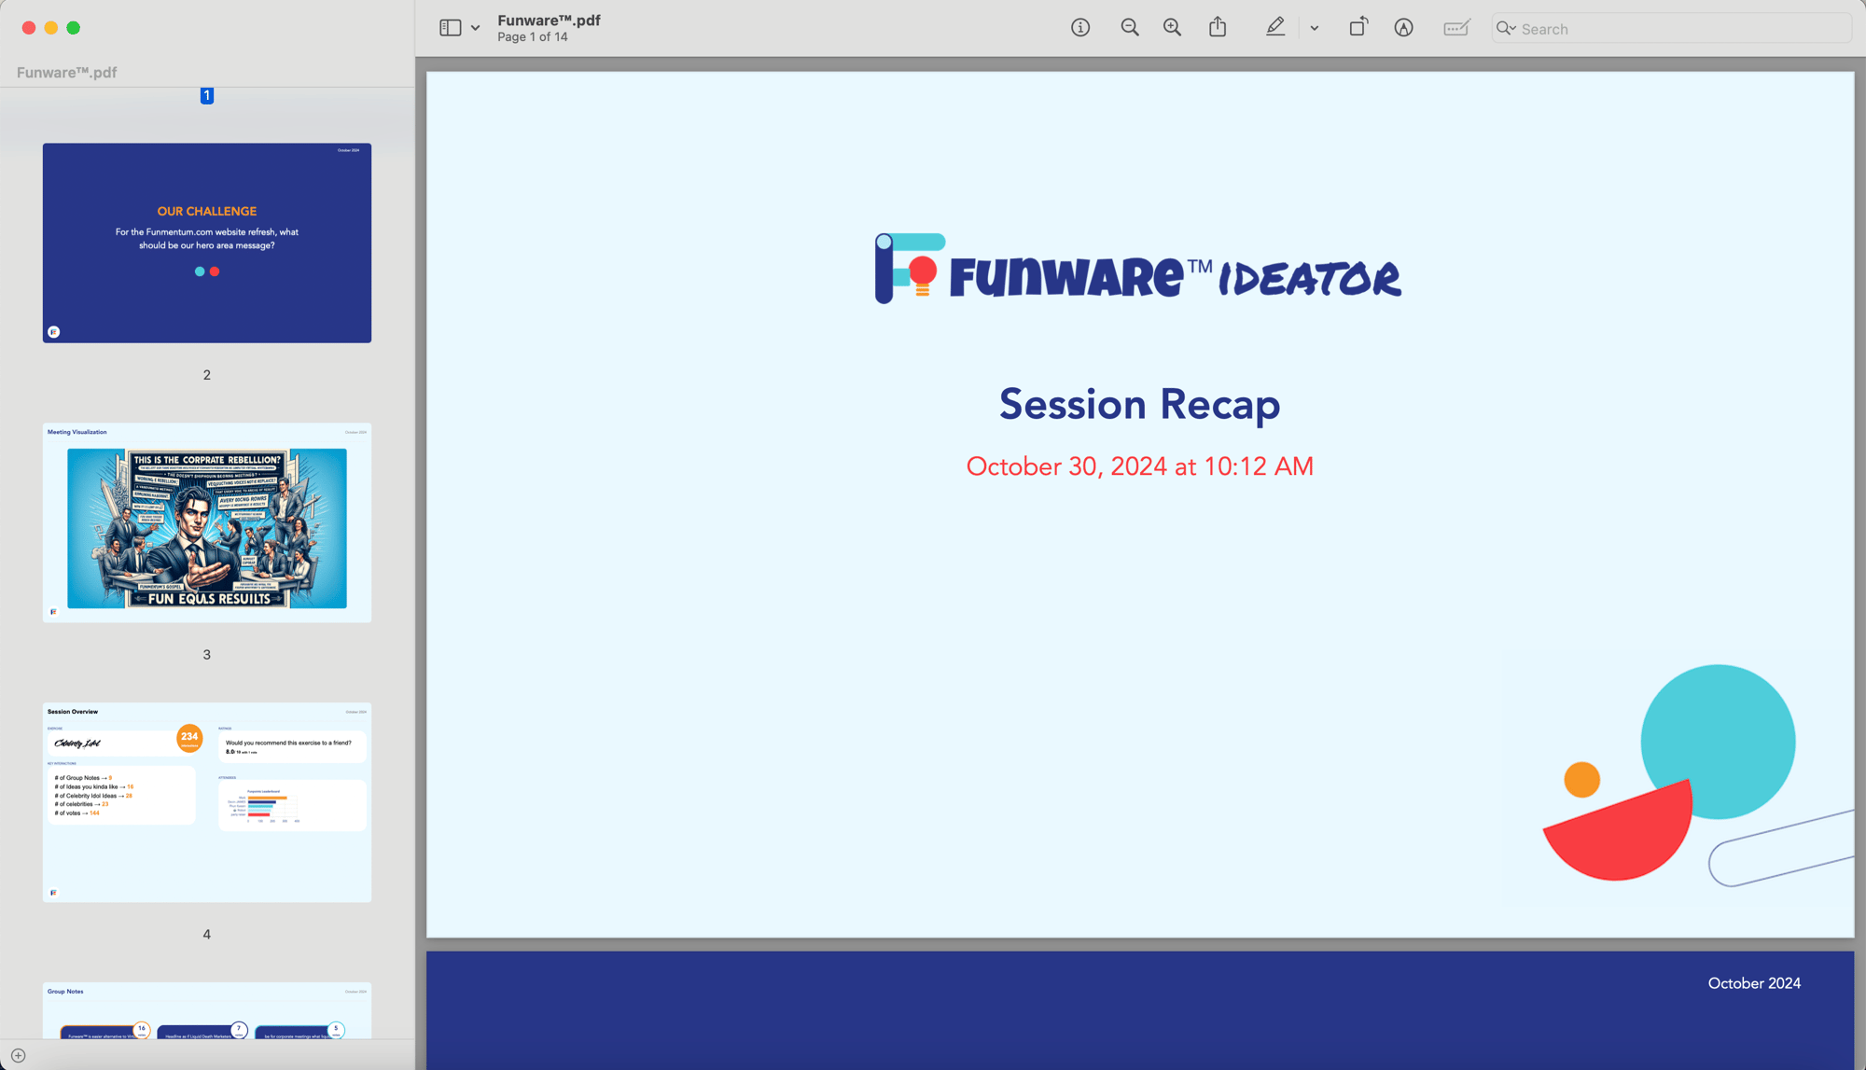Click thumbnail for slide 4

pos(208,801)
